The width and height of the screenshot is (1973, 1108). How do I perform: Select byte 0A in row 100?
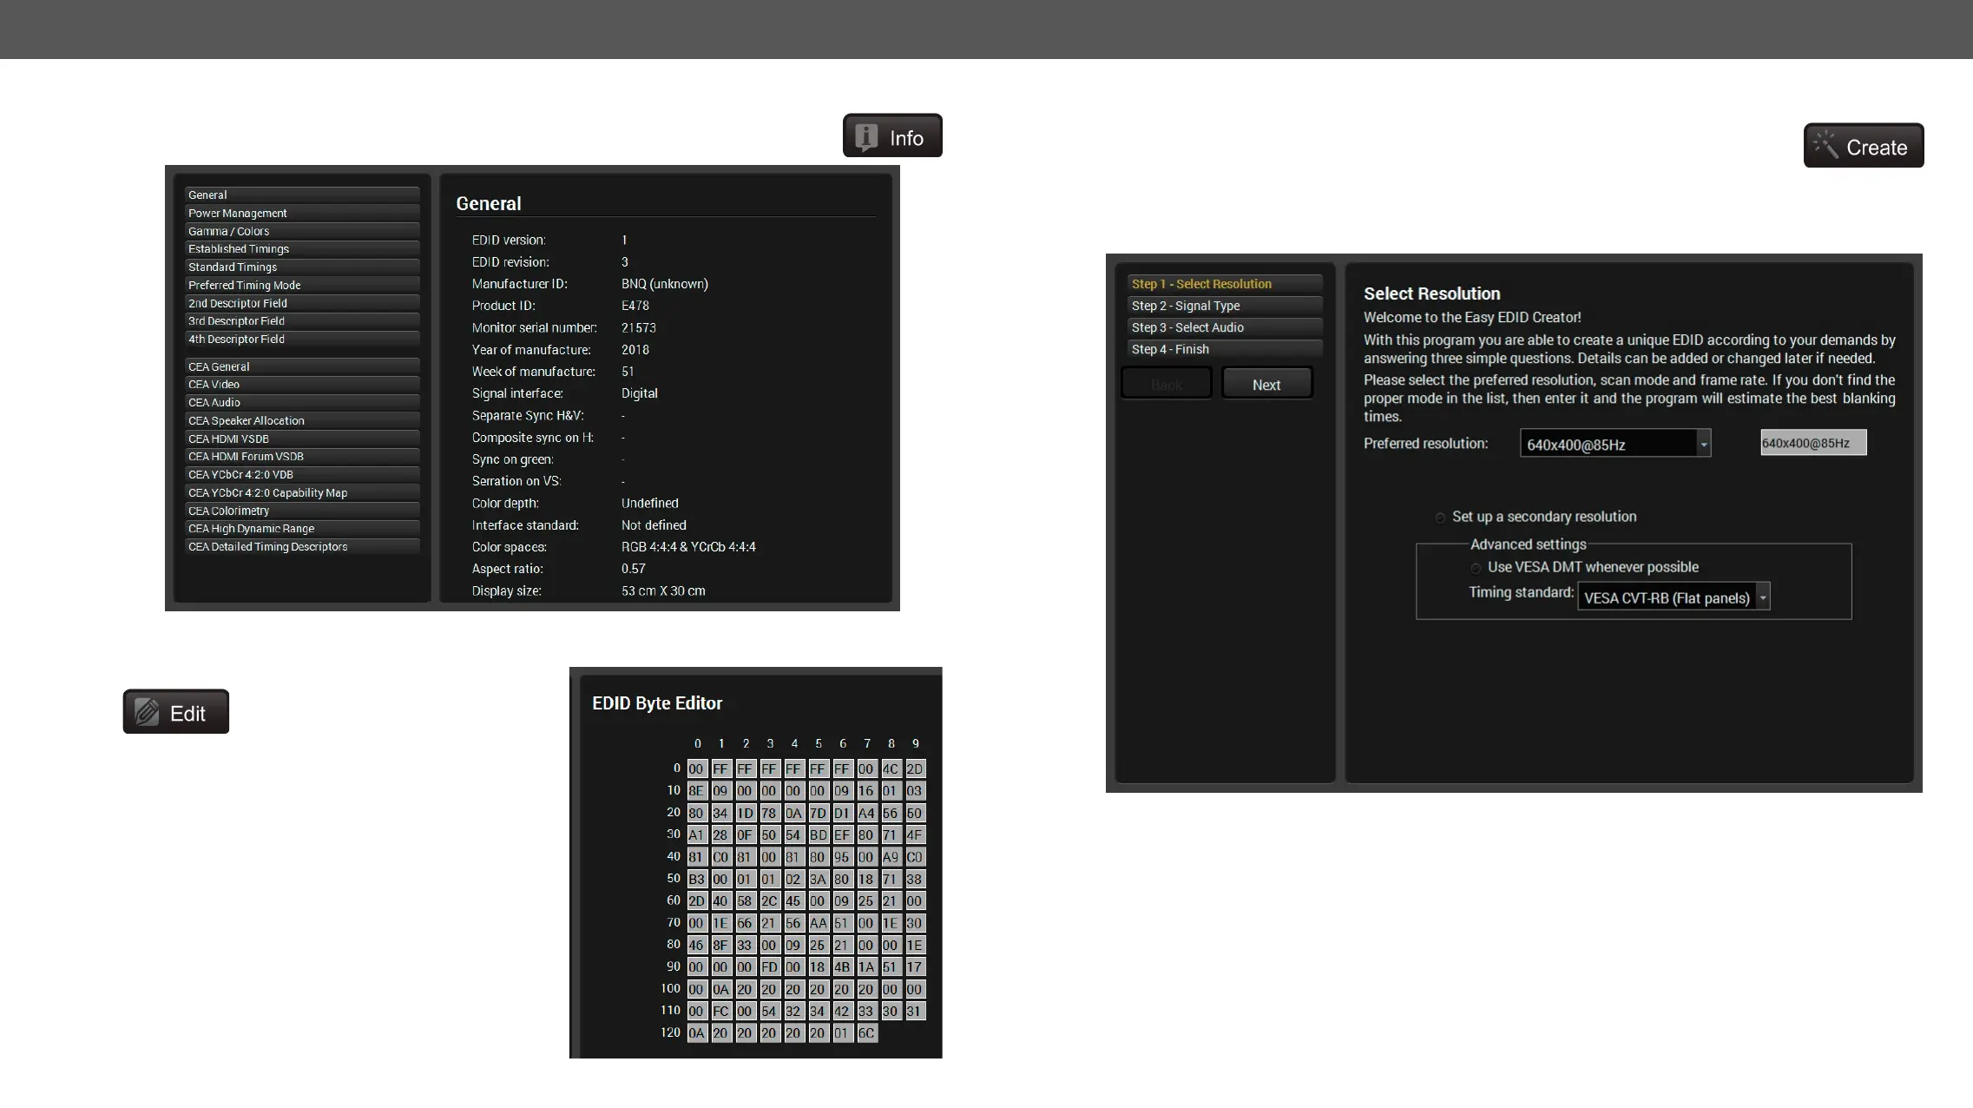(720, 989)
